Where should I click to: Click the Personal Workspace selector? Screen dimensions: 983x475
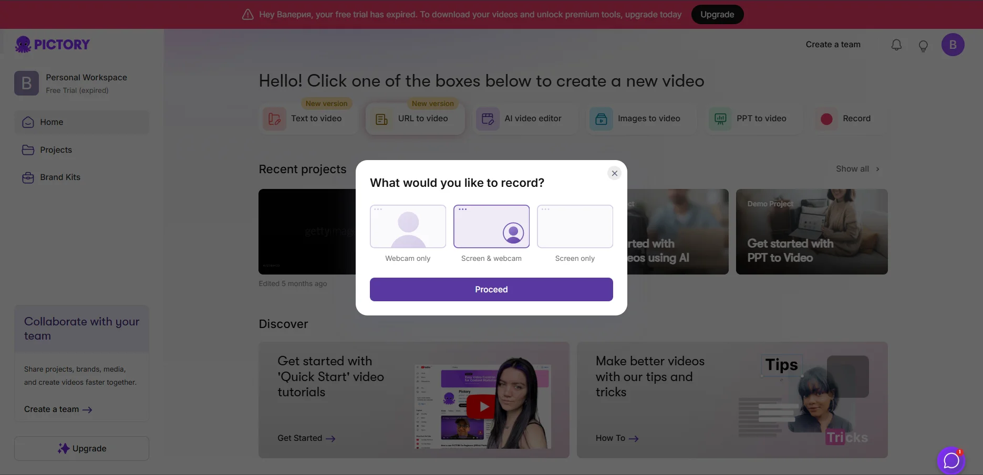point(82,83)
